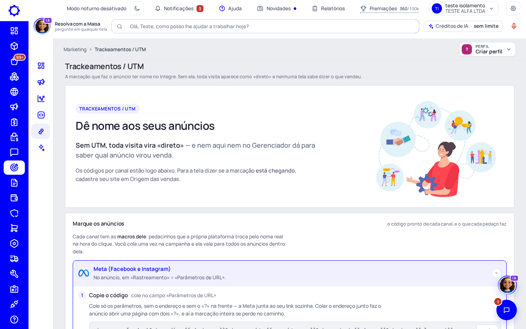Open the cash register dollar icon
526x329 pixels.
(x=14, y=137)
